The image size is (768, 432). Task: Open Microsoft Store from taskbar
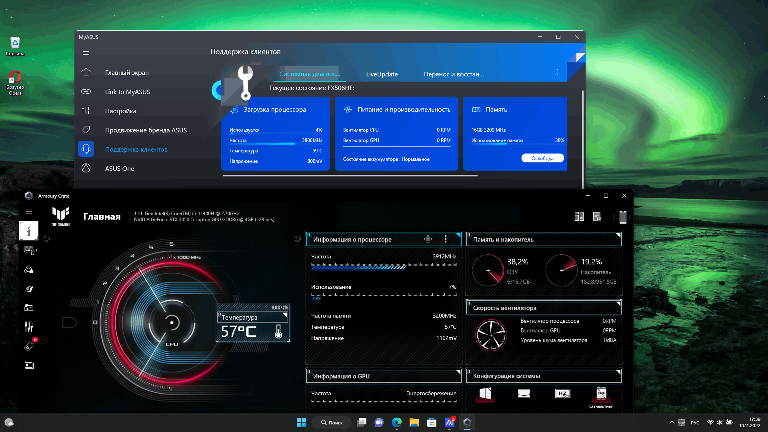point(432,422)
